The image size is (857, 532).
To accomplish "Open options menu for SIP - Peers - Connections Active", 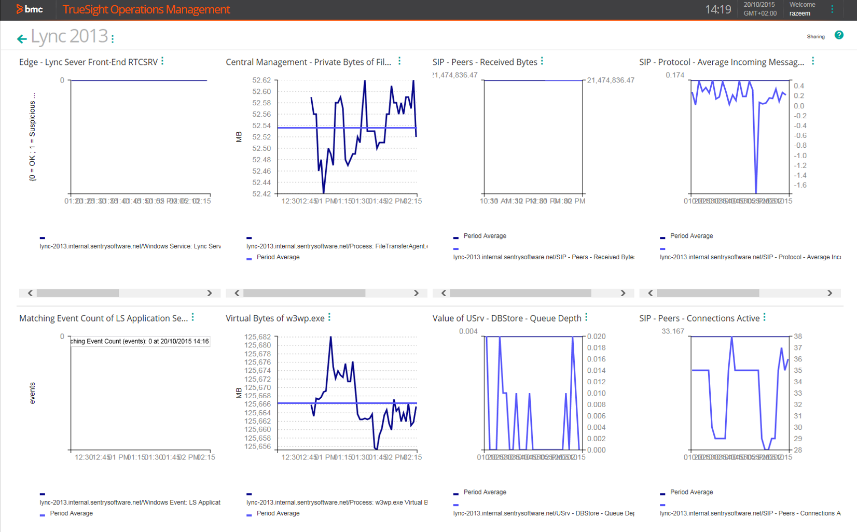I will pyautogui.click(x=765, y=317).
